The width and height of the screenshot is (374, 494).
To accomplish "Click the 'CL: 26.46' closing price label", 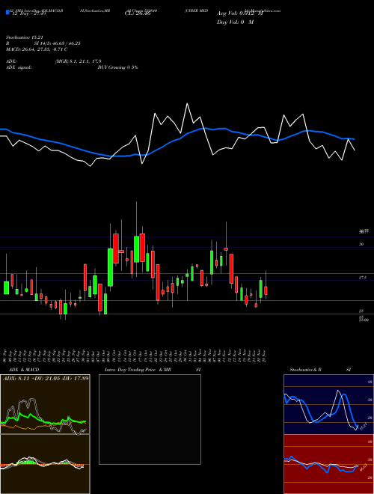I will coord(138,13).
